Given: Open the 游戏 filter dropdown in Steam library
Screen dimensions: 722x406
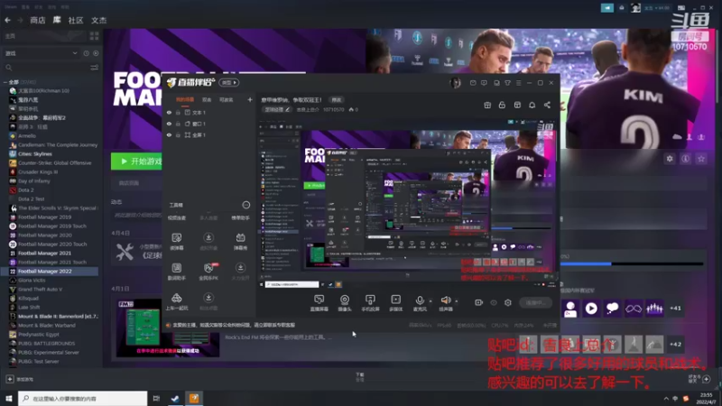Looking at the screenshot, I should click(41, 53).
